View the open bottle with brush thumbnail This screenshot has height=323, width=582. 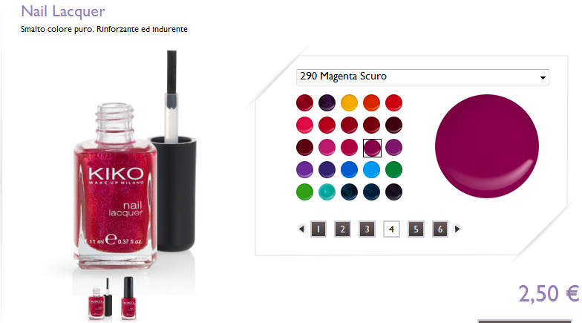99,299
